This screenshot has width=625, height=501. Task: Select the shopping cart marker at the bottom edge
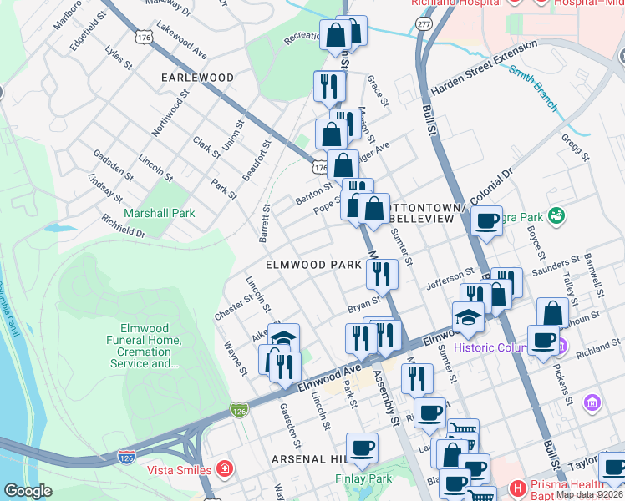pyautogui.click(x=480, y=494)
